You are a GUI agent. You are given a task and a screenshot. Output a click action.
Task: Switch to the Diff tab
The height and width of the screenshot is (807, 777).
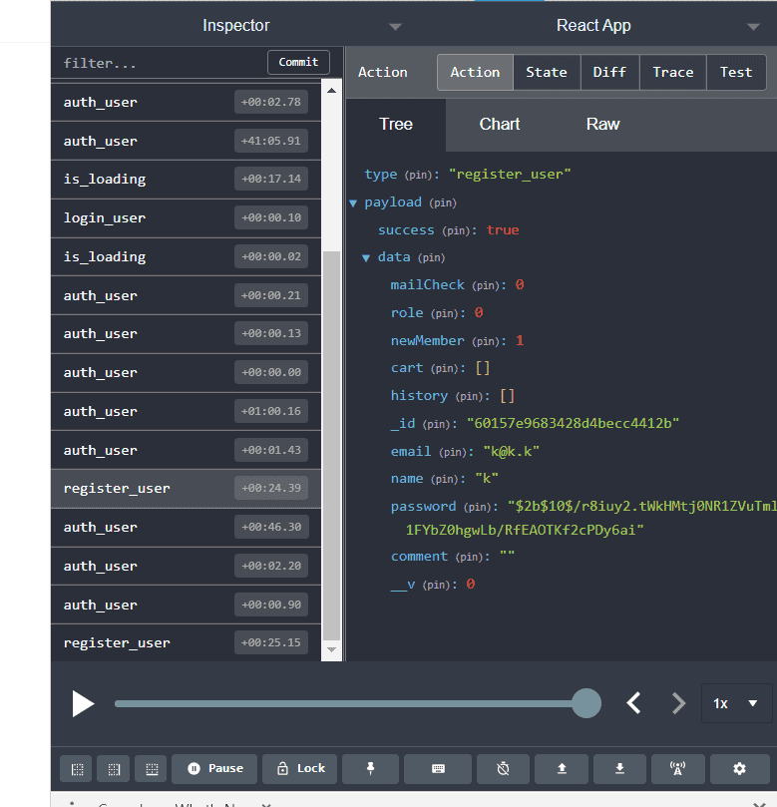[x=609, y=72]
